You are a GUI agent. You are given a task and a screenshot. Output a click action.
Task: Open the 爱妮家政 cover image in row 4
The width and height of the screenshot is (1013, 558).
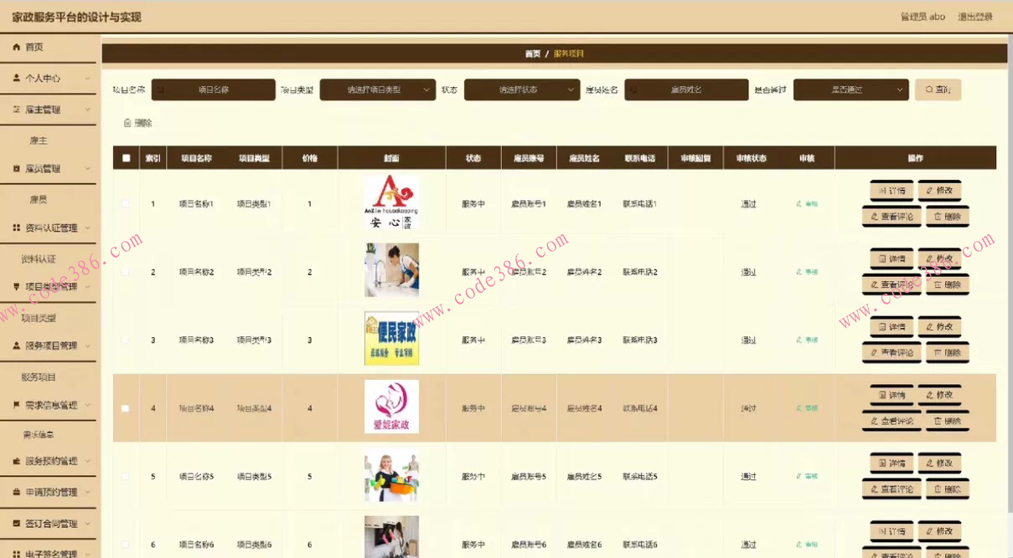tap(391, 407)
